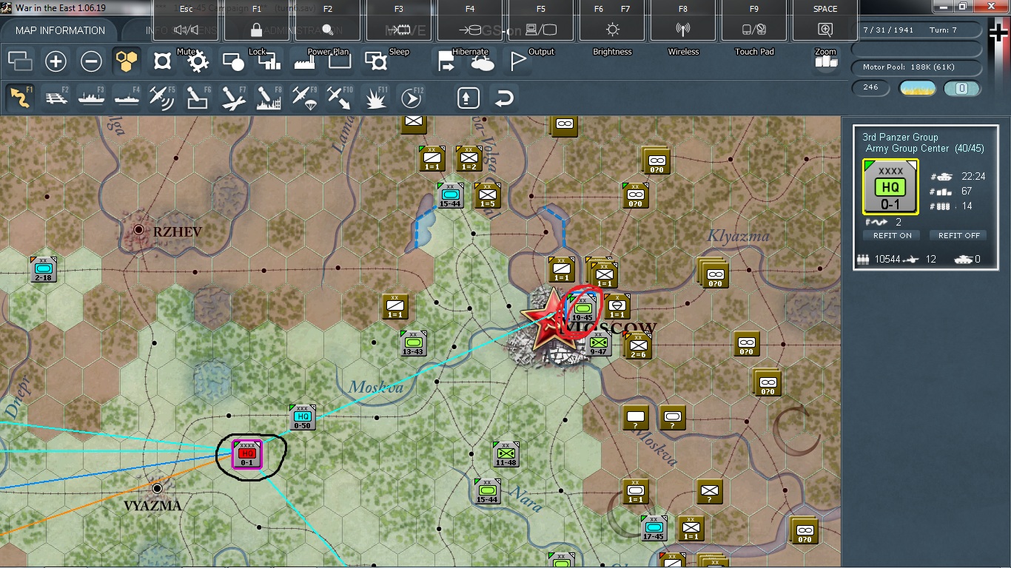Toggle the weather clouds display icon

[x=483, y=62]
